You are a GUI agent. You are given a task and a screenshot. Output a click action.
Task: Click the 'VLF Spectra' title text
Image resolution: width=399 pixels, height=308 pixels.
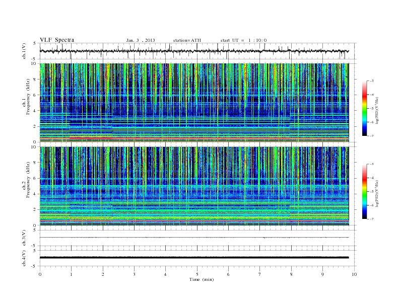(57, 40)
